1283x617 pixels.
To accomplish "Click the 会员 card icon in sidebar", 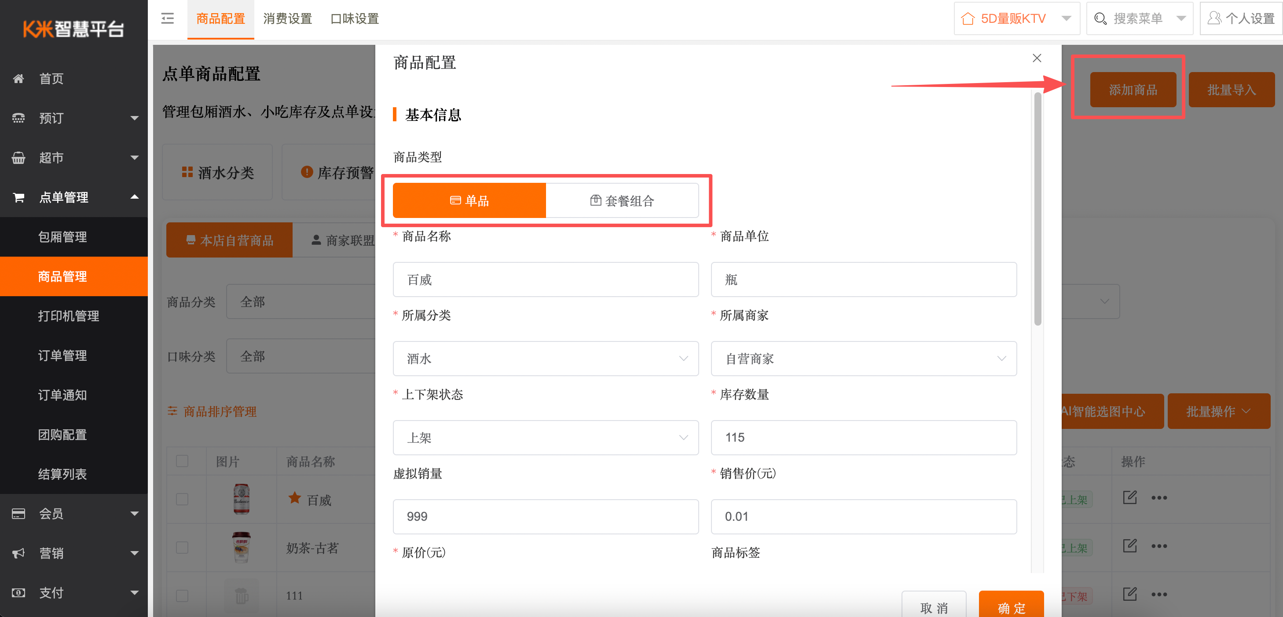I will [x=18, y=514].
